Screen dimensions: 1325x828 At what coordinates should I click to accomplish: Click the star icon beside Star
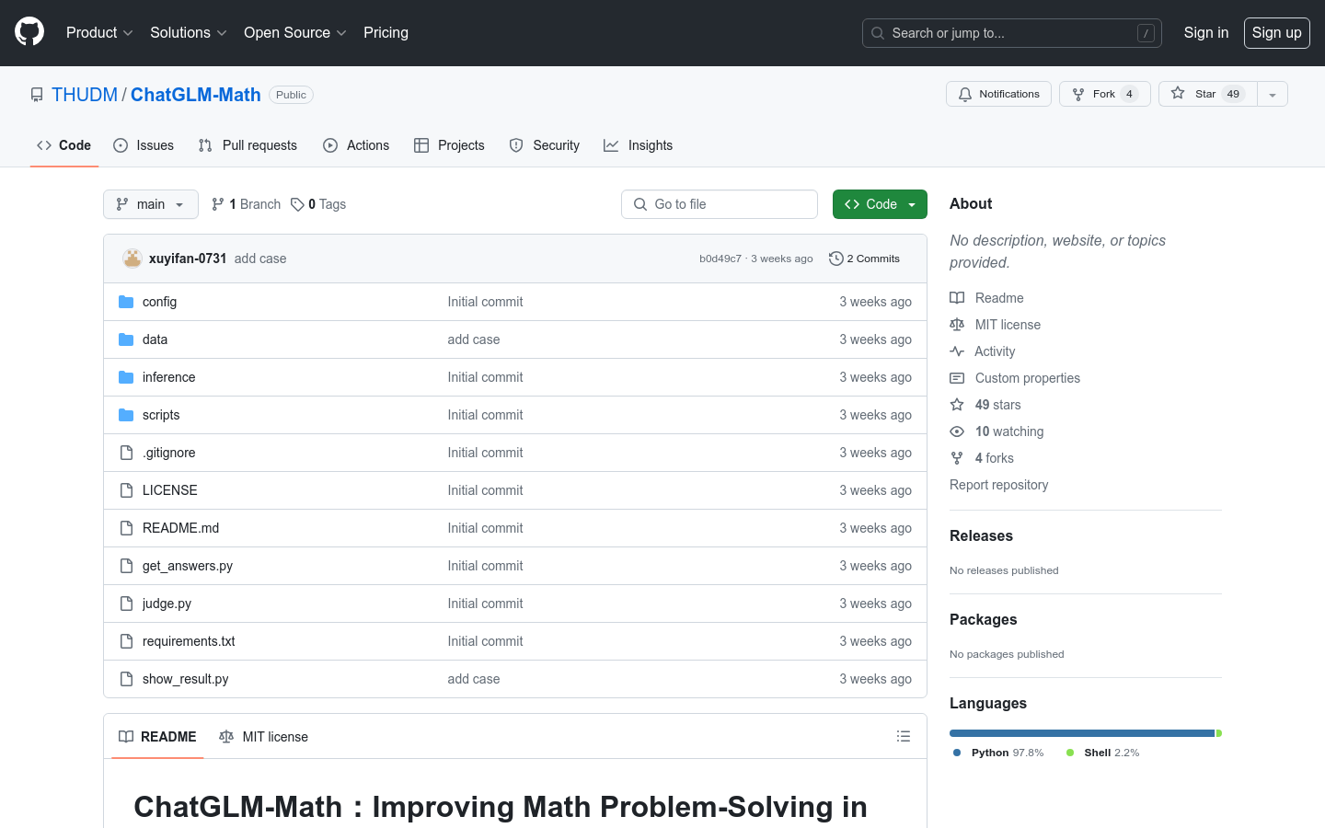pyautogui.click(x=1178, y=94)
